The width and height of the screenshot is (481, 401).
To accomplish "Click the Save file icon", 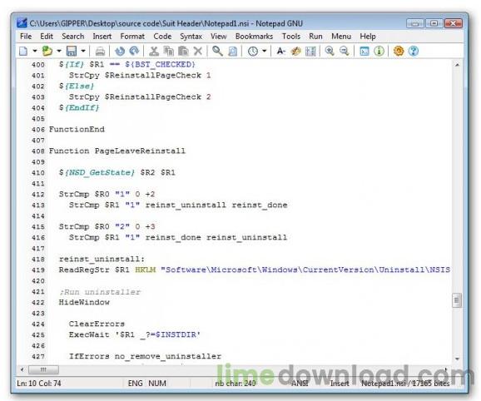I will [72, 51].
